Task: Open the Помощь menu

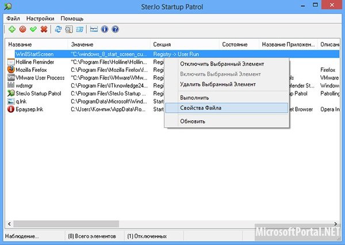Action: pos(72,18)
